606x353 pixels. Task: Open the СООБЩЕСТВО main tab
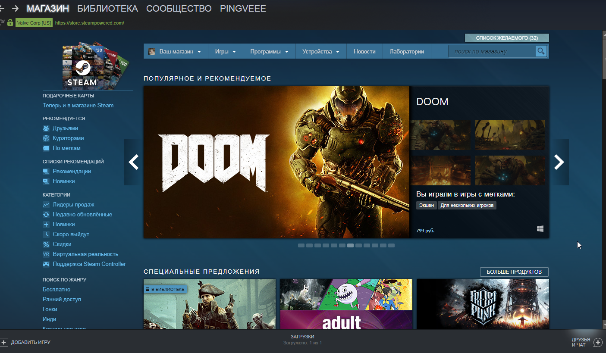[179, 9]
